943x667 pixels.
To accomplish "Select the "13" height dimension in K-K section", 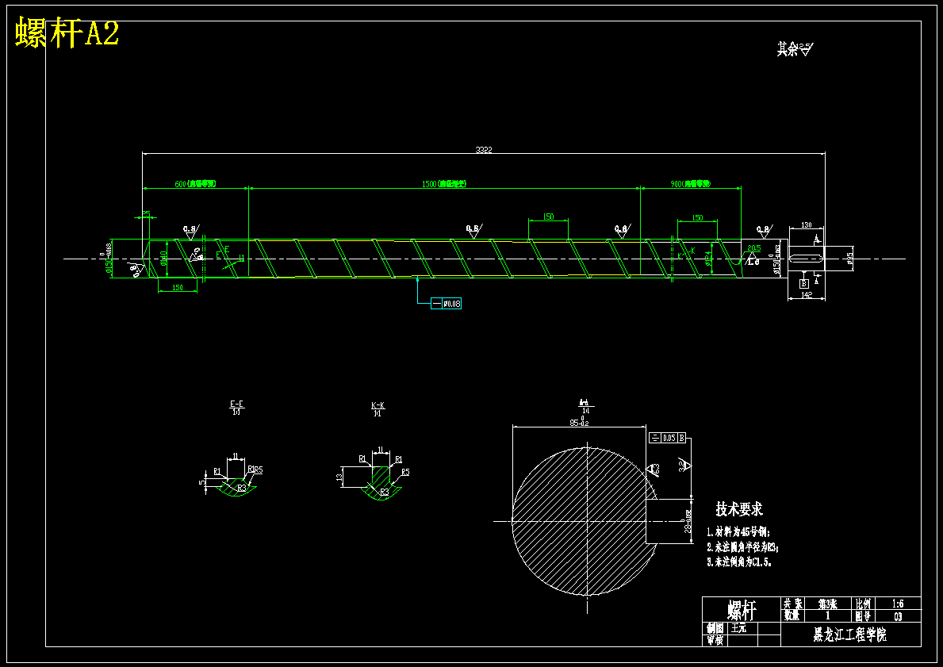I will 339,477.
